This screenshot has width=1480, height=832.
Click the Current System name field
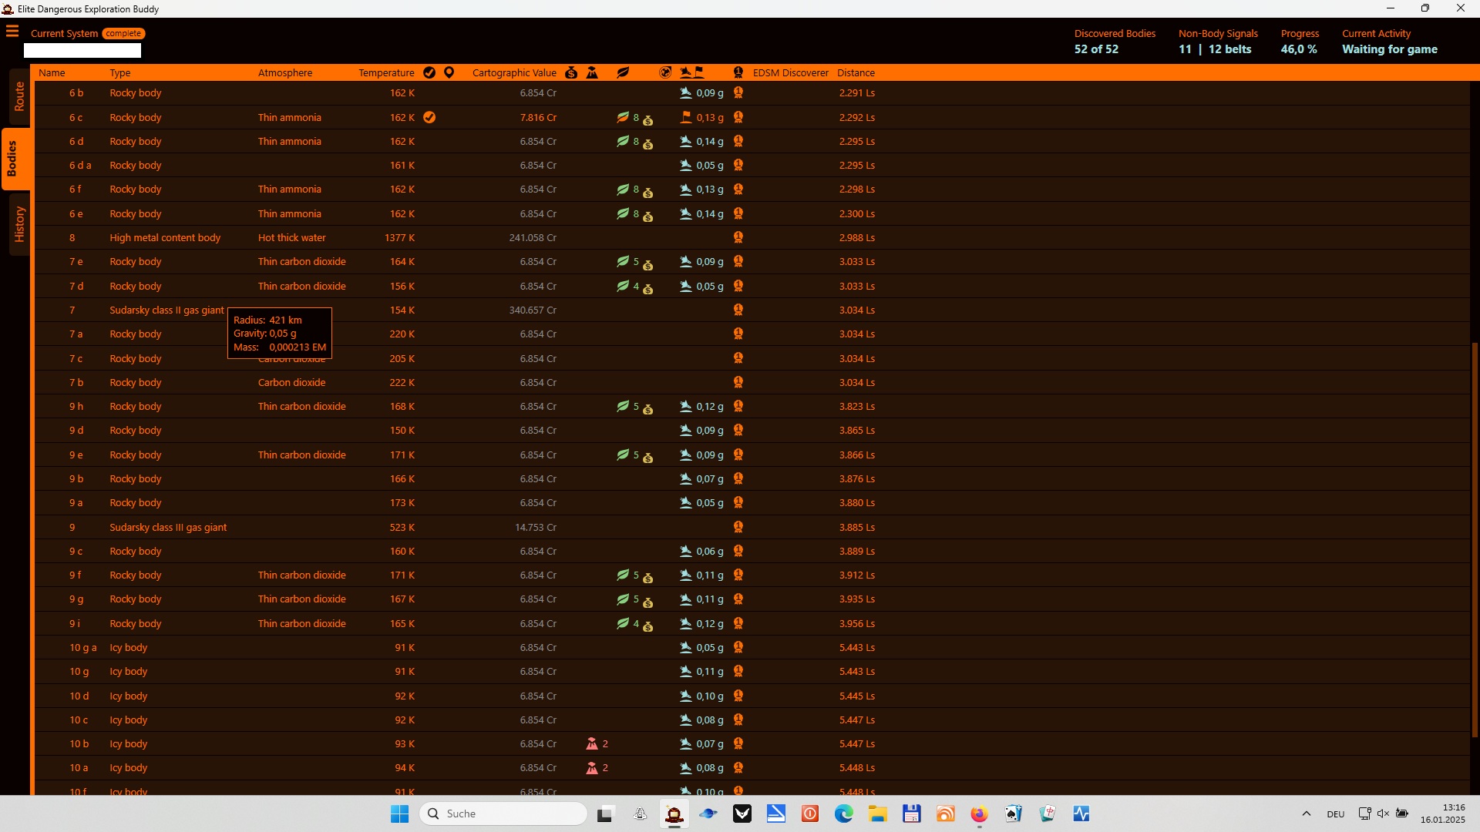(x=82, y=50)
